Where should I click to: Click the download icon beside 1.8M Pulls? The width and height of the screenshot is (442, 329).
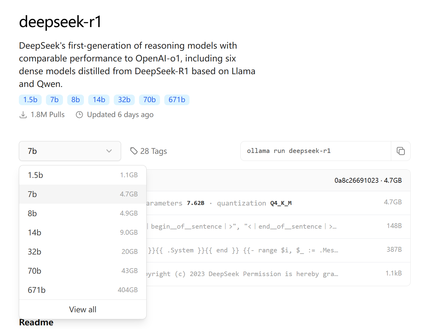[x=23, y=115]
